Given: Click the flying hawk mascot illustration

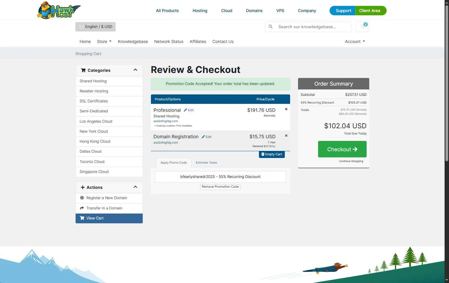Looking at the screenshot, I should tap(325, 268).
